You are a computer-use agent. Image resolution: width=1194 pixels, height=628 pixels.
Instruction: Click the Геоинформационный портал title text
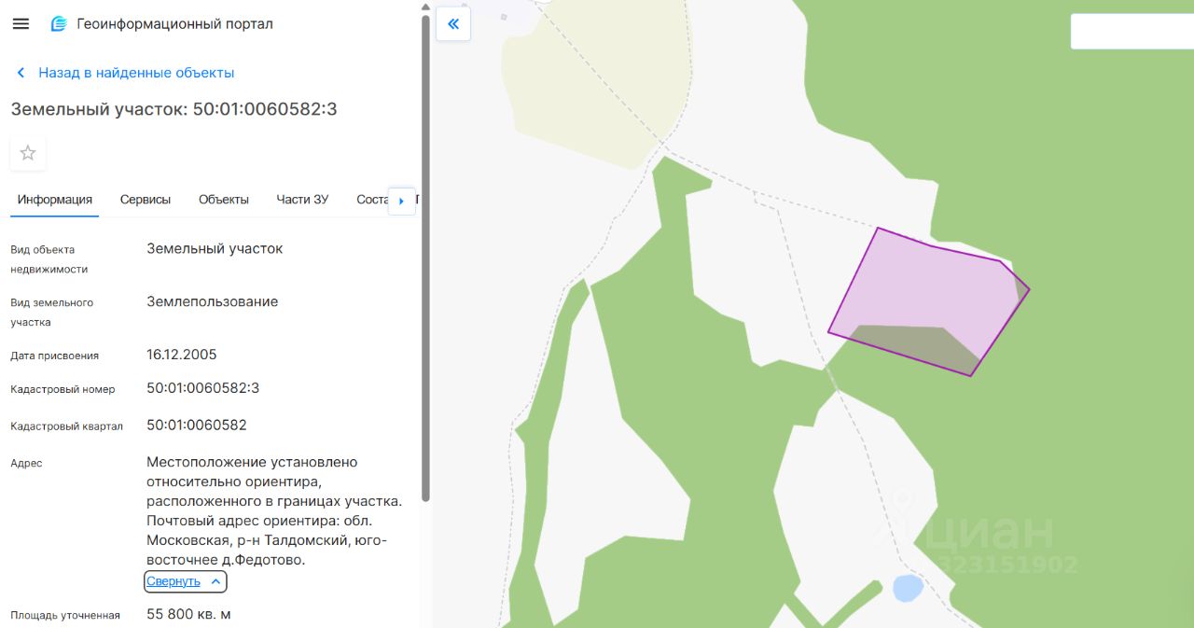click(x=175, y=23)
